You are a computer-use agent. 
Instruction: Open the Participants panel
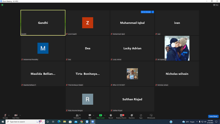77,116
